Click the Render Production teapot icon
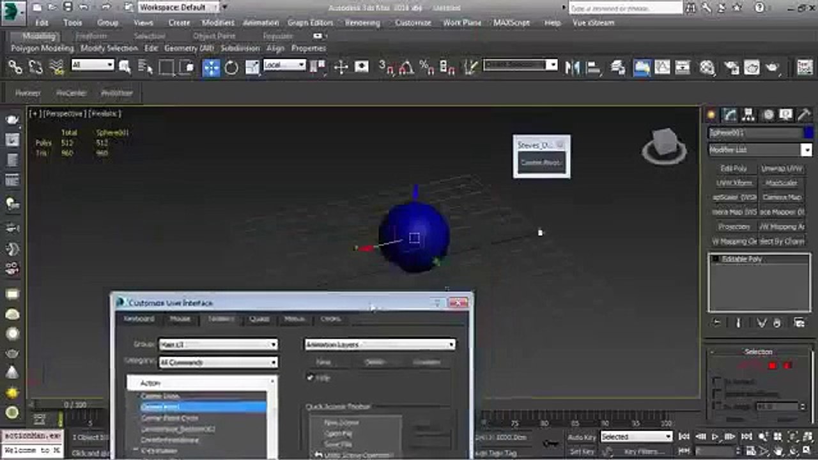Viewport: 818px width, 460px height. 773,67
